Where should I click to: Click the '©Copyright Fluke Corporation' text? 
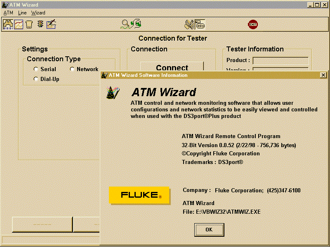[221, 154]
